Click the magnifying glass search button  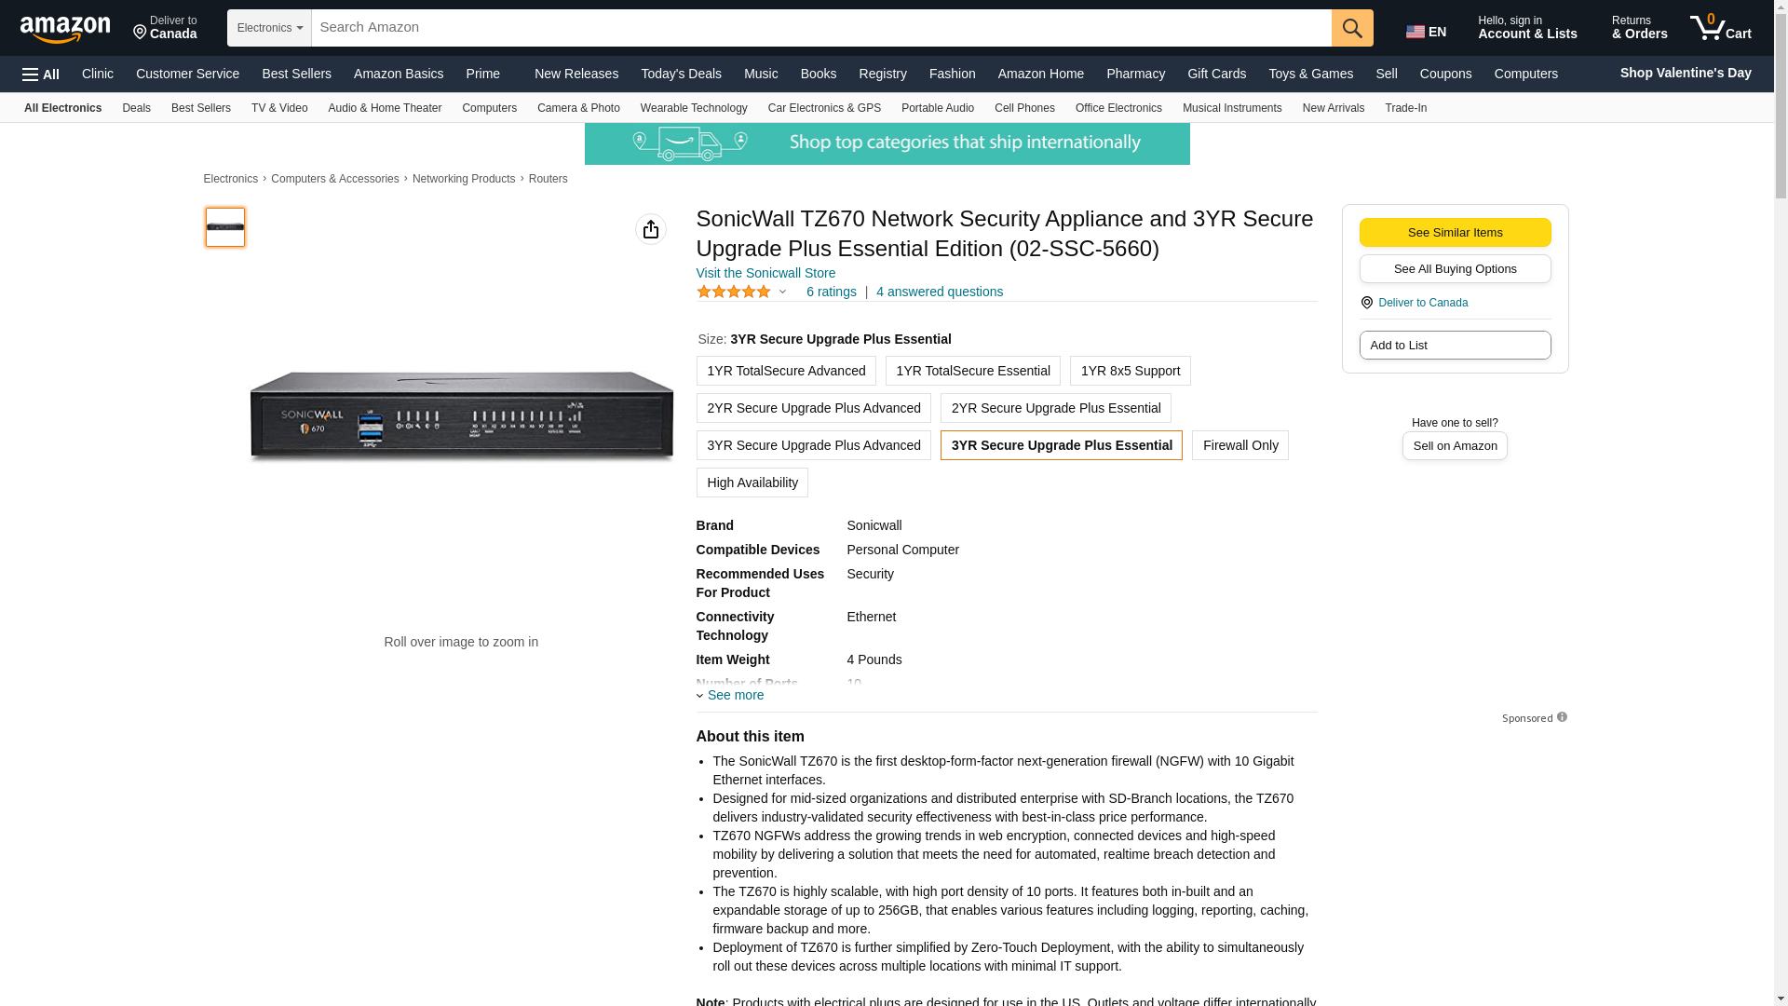point(1351,28)
